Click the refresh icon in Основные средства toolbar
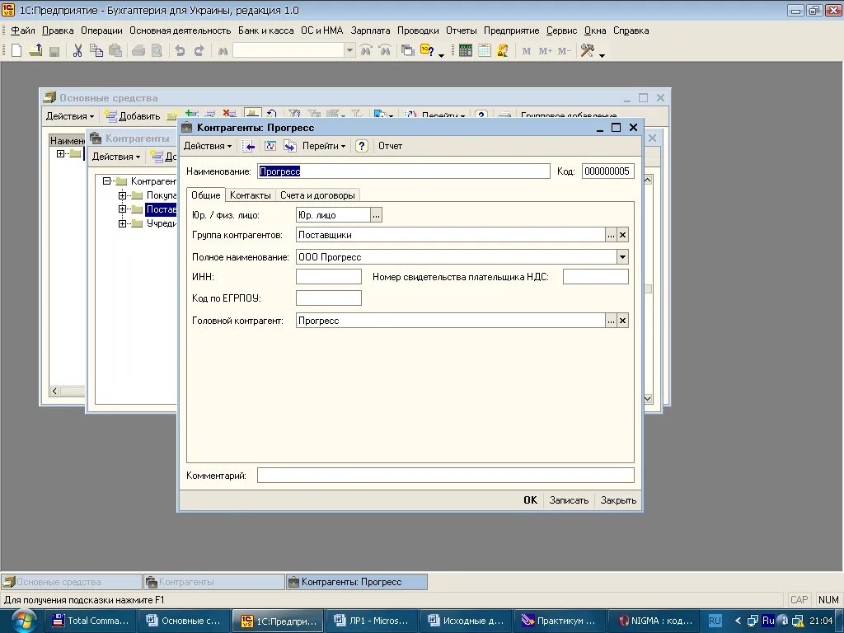Viewport: 844px width, 633px height. click(272, 114)
